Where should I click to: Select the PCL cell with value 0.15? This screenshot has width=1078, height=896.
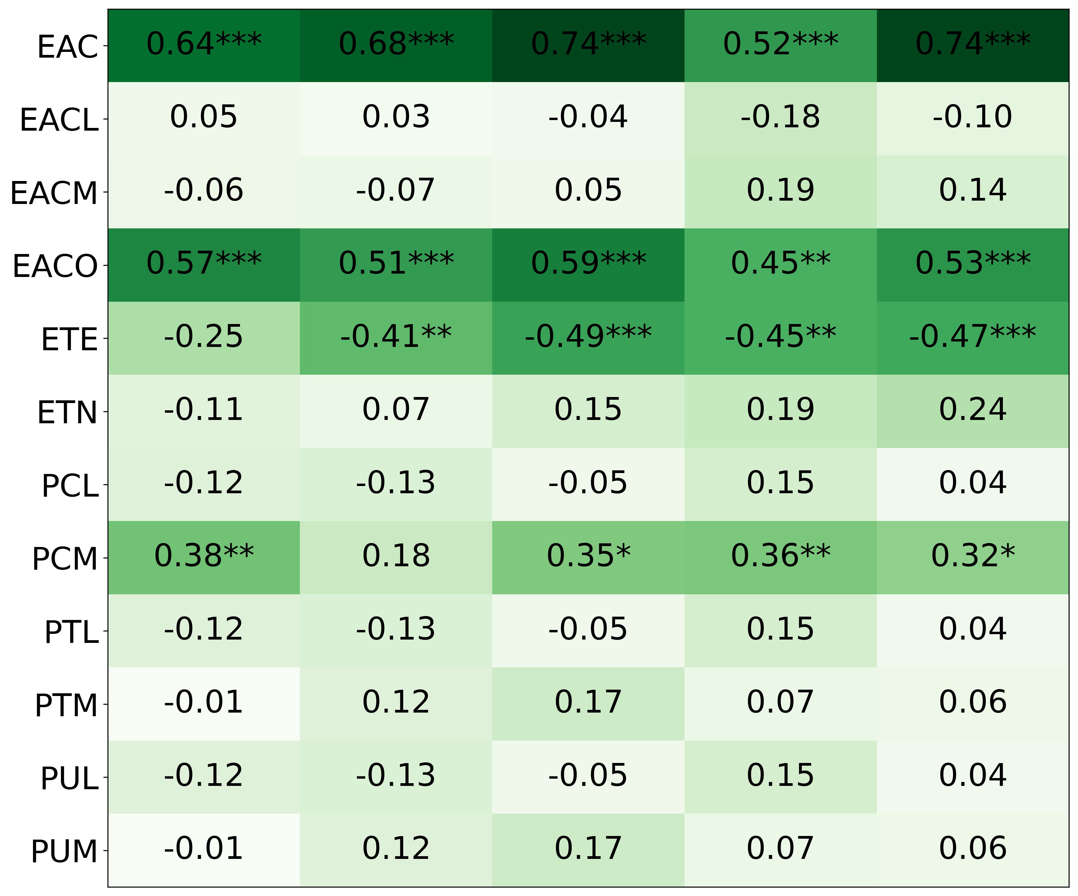pos(780,484)
